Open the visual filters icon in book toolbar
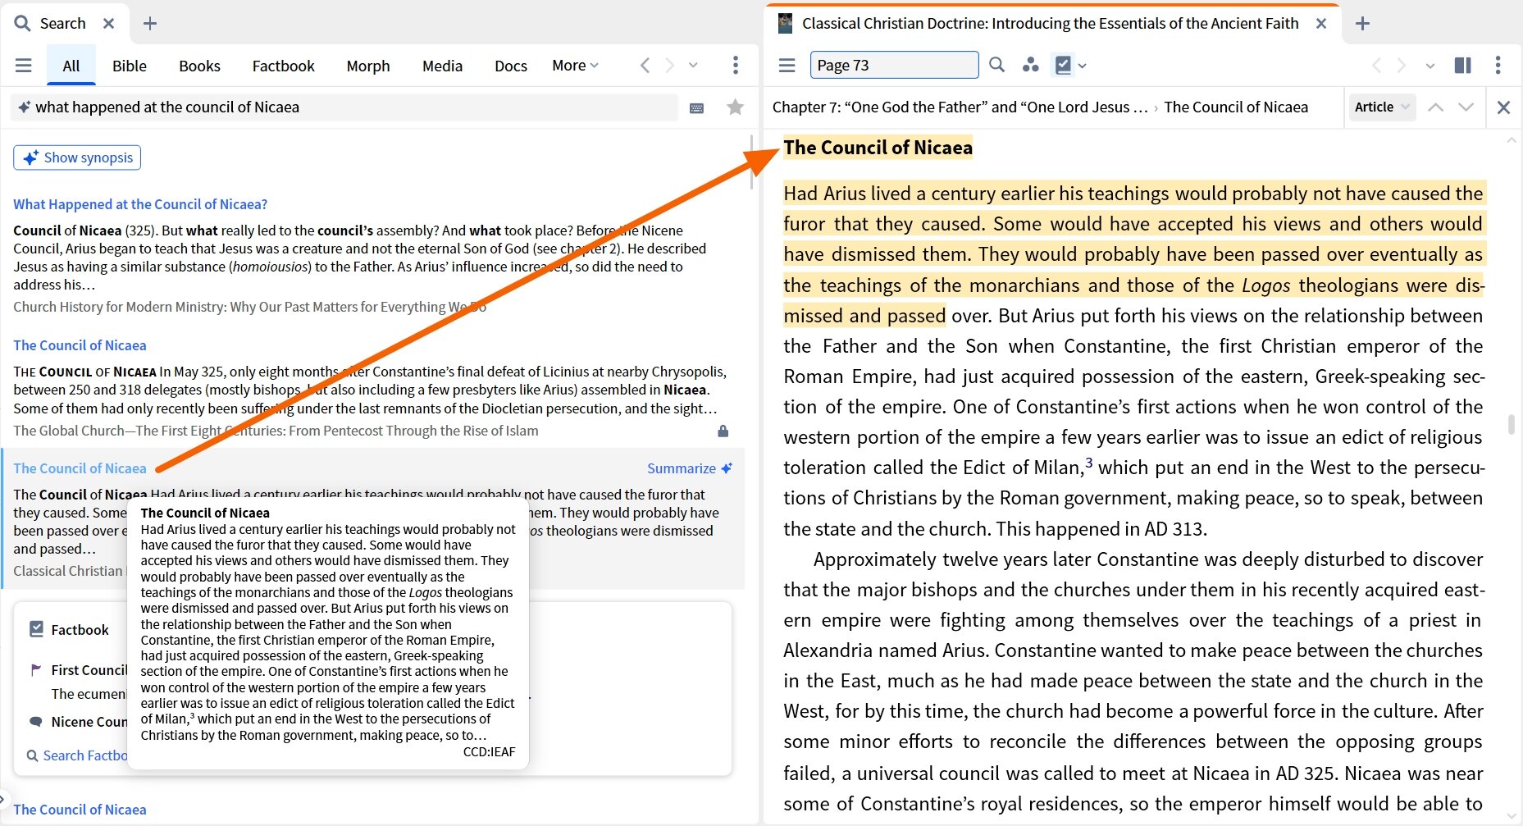Viewport: 1523px width, 826px height. 1030,65
